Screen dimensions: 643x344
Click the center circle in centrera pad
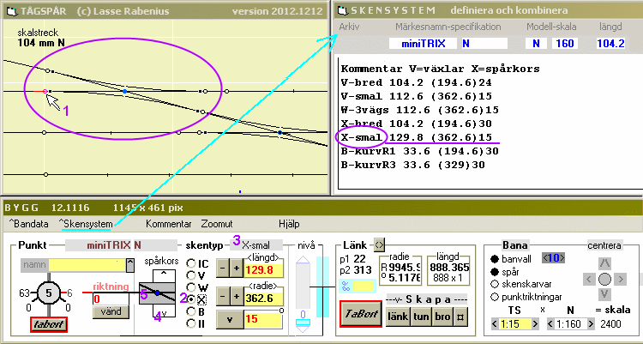coord(604,280)
